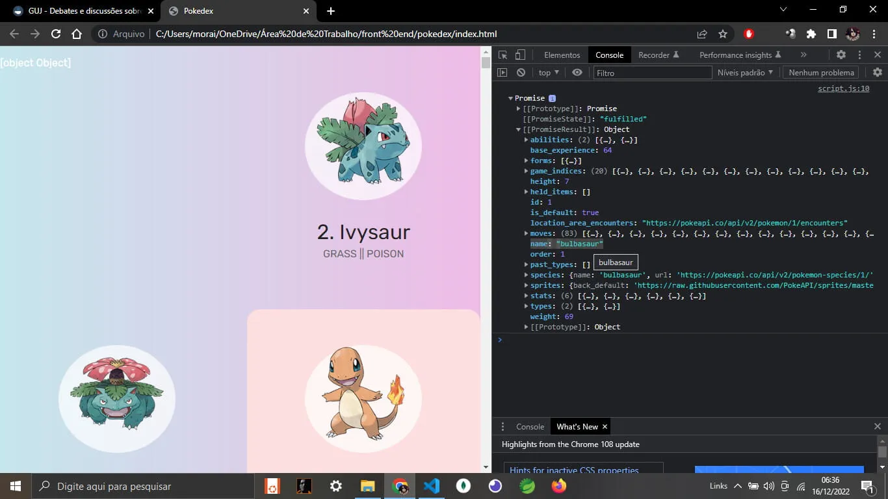Screen dimensions: 888x499
Task: Switch to the Elementos tab
Action: (562, 55)
